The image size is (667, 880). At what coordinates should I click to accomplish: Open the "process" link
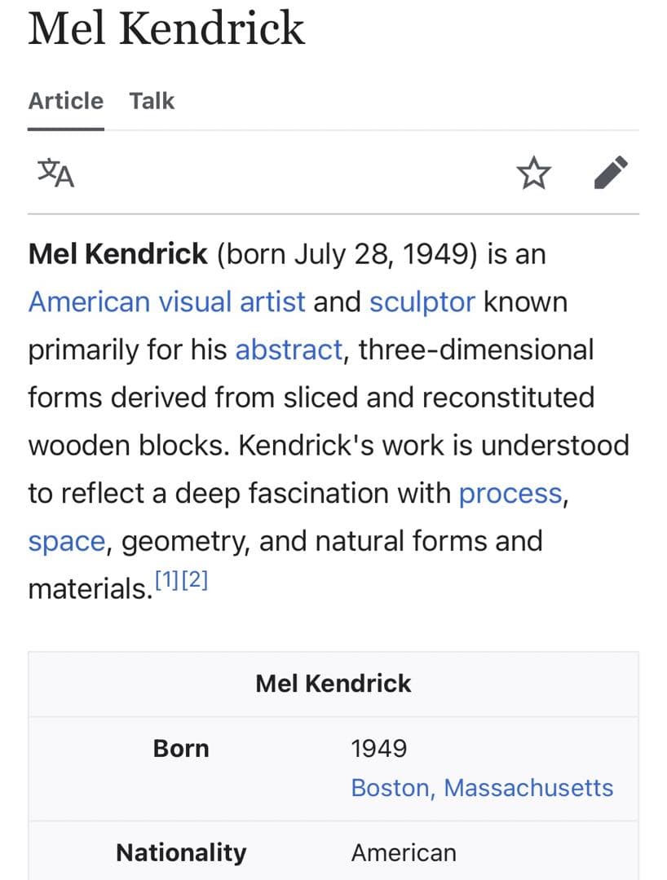[510, 493]
